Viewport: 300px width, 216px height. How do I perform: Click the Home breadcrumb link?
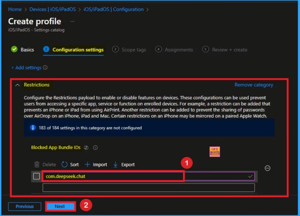(x=15, y=9)
